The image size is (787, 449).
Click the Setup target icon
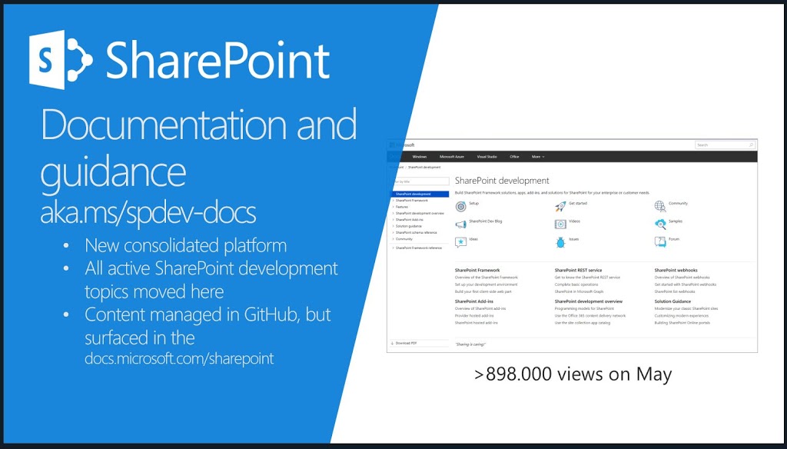click(461, 206)
